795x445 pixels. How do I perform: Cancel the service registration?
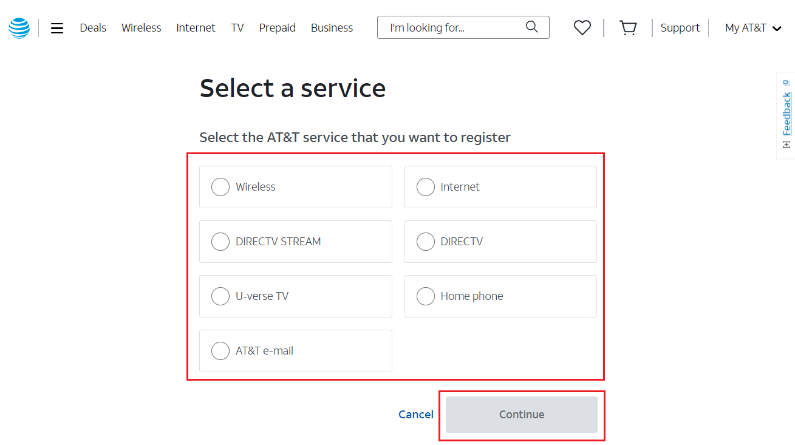[415, 414]
